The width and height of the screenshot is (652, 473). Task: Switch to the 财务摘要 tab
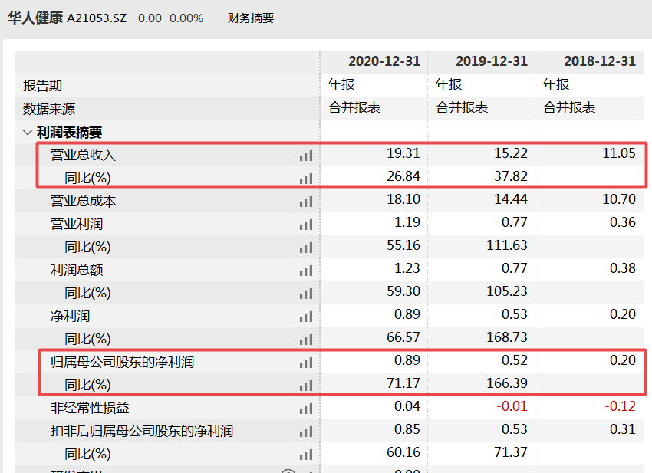point(250,18)
